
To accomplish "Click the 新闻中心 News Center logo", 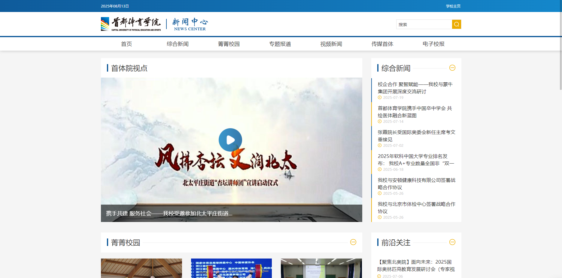I will pyautogui.click(x=190, y=24).
